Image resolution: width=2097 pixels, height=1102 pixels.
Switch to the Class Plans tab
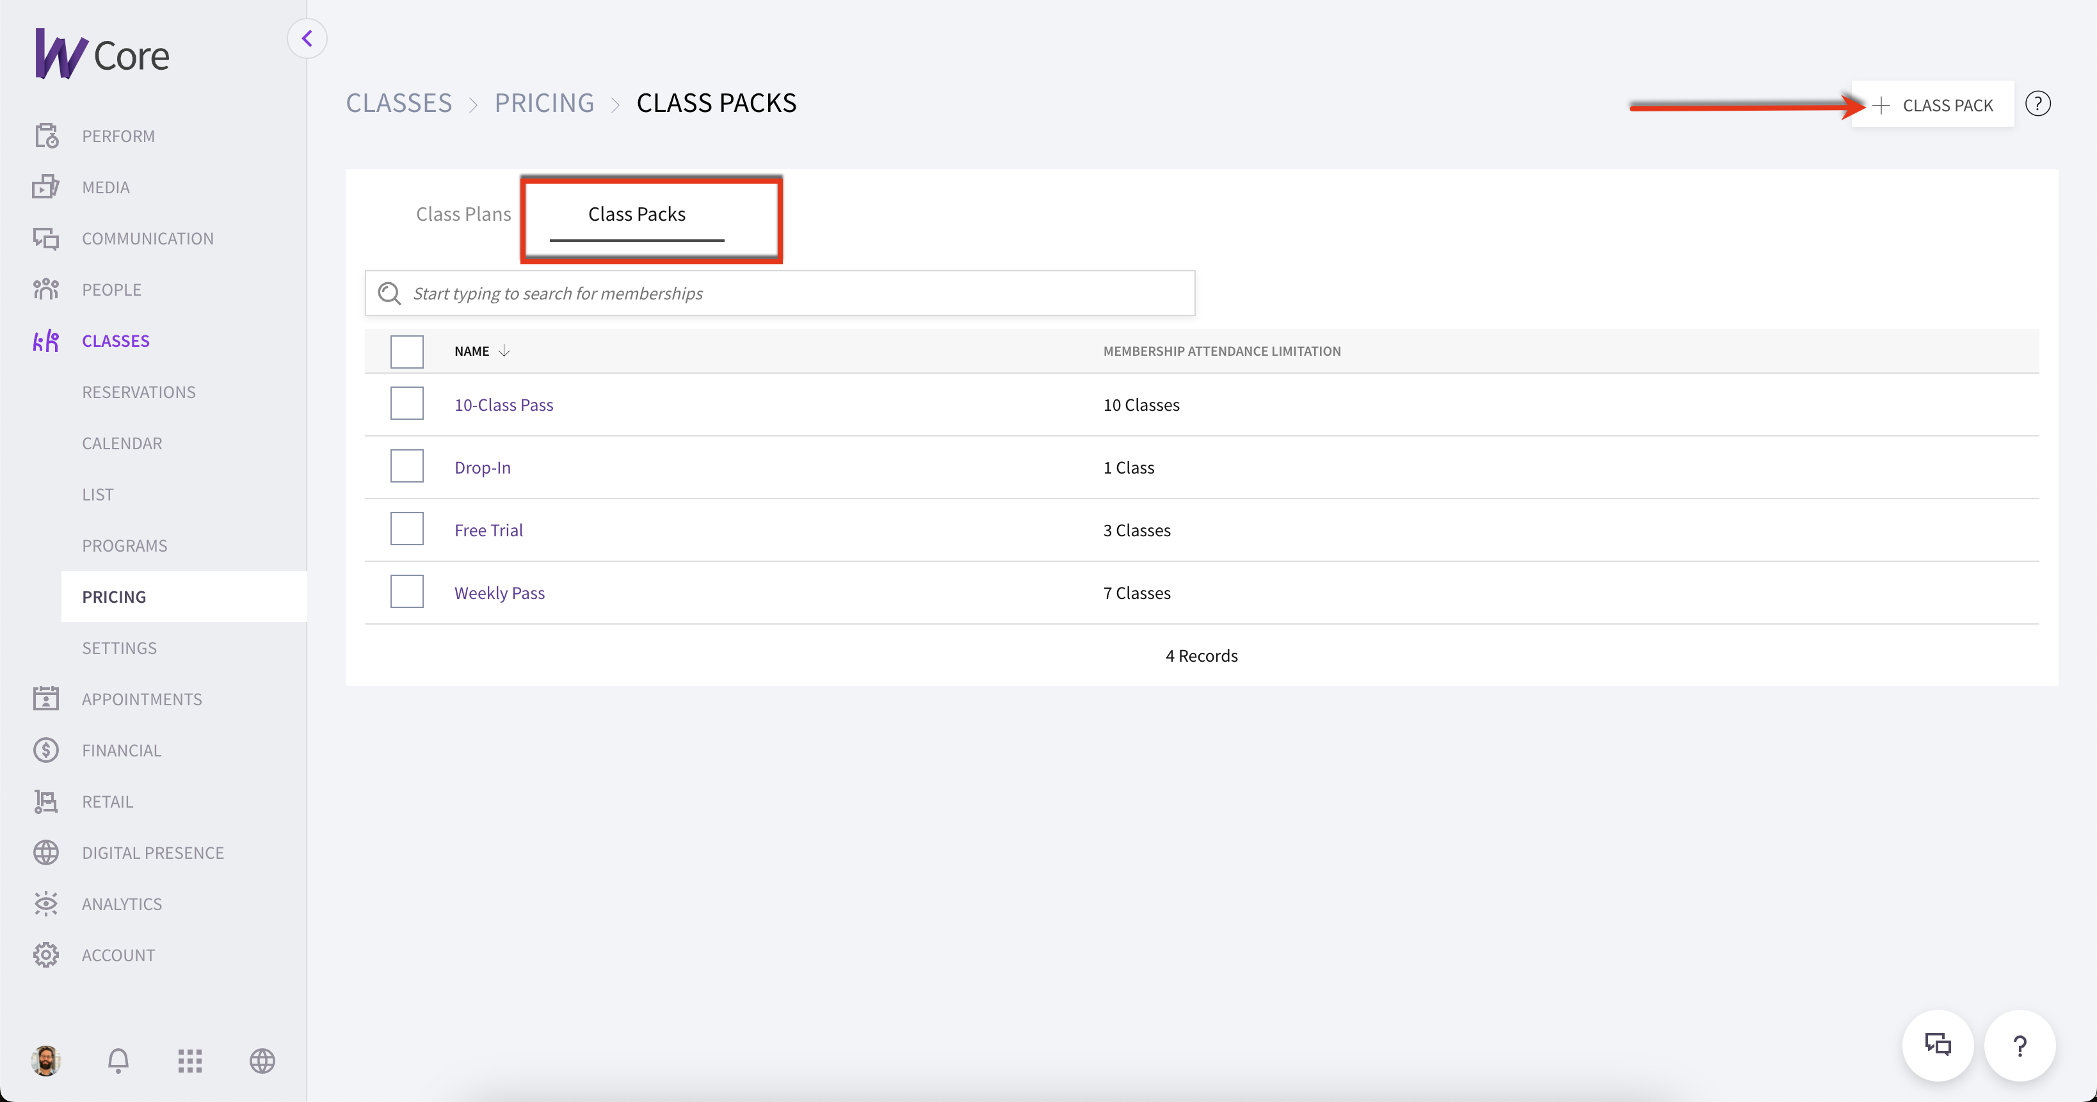tap(463, 213)
